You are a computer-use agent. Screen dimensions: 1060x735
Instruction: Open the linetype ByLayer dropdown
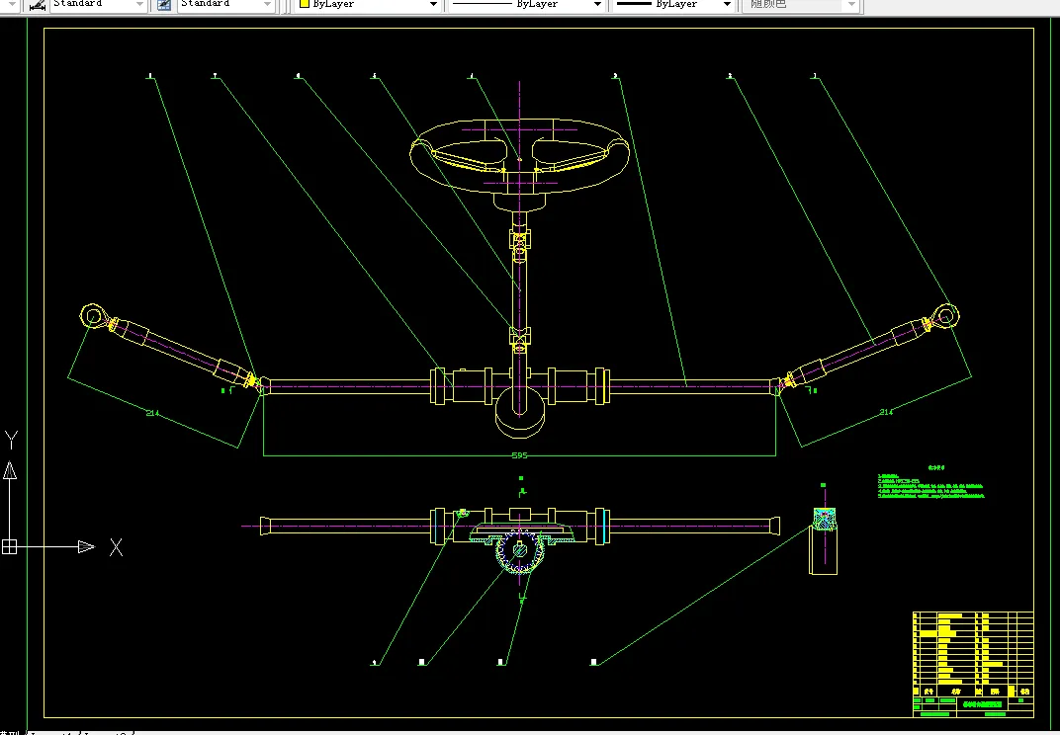pos(526,4)
